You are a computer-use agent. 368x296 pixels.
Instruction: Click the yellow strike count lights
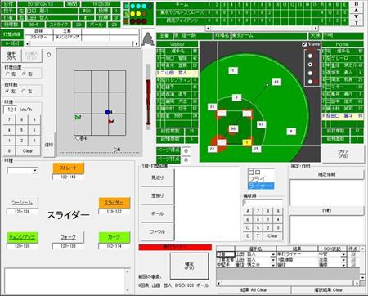coord(138,14)
